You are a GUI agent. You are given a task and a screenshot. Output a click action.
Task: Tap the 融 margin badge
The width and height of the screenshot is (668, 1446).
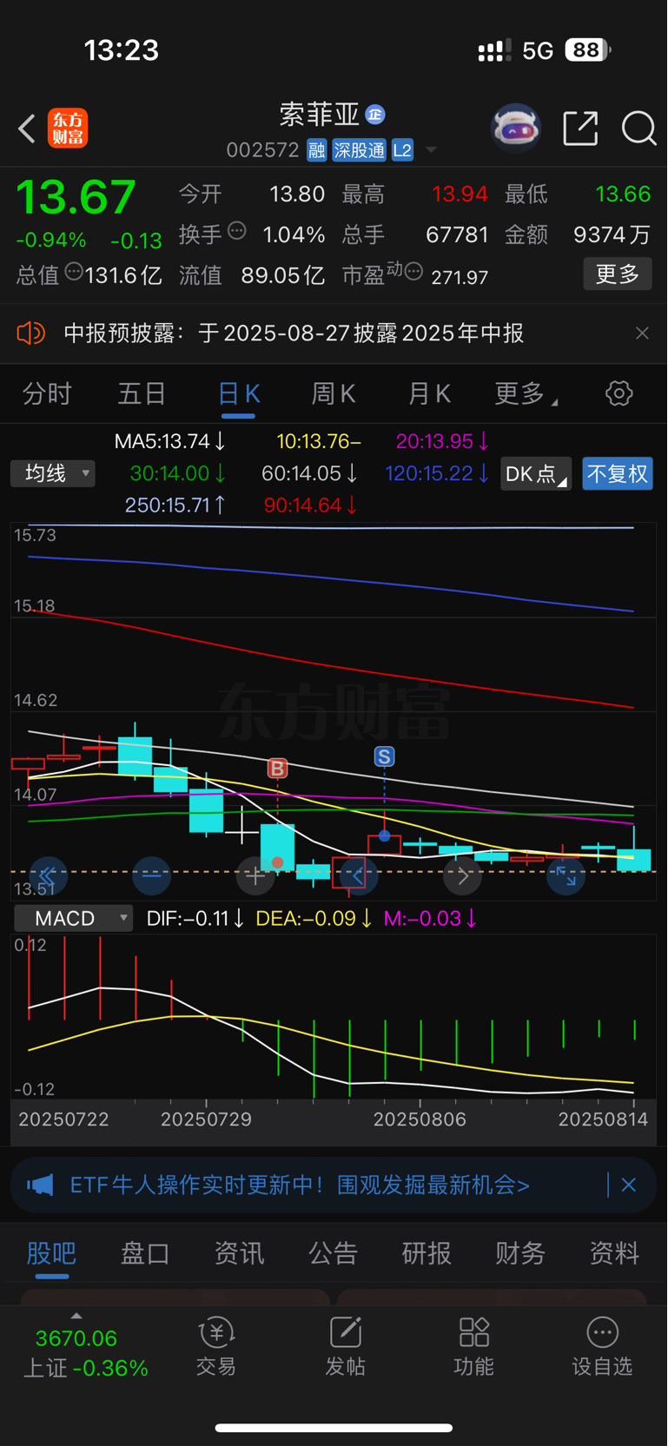coord(316,150)
